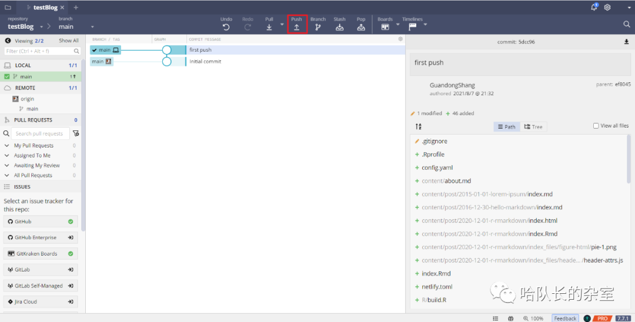Image resolution: width=635 pixels, height=322 pixels.
Task: Toggle the local main branch checkbox
Action: [x=7, y=76]
